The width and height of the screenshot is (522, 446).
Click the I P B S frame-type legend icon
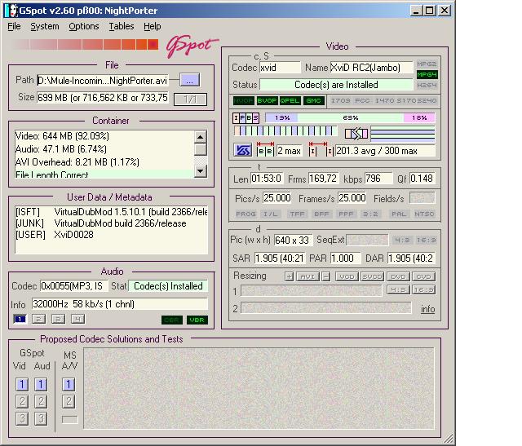pyautogui.click(x=246, y=118)
